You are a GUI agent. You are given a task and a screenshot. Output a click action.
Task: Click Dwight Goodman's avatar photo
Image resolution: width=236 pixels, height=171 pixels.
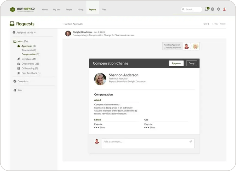(68, 33)
